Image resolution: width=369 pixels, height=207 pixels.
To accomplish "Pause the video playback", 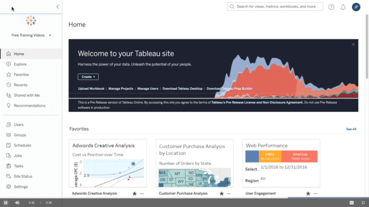I will tap(6, 203).
